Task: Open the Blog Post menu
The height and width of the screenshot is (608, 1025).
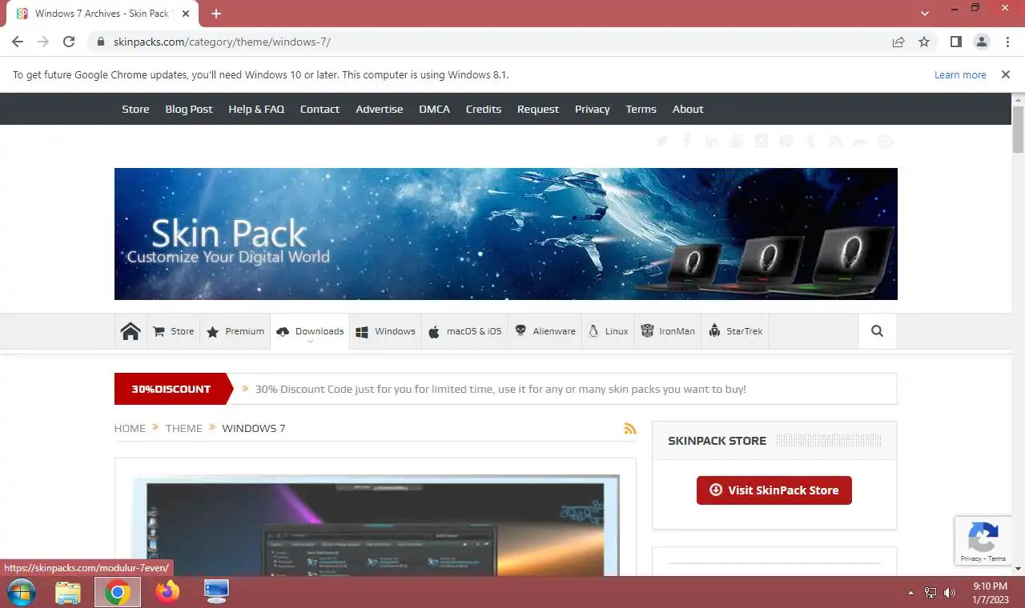Action: click(189, 109)
